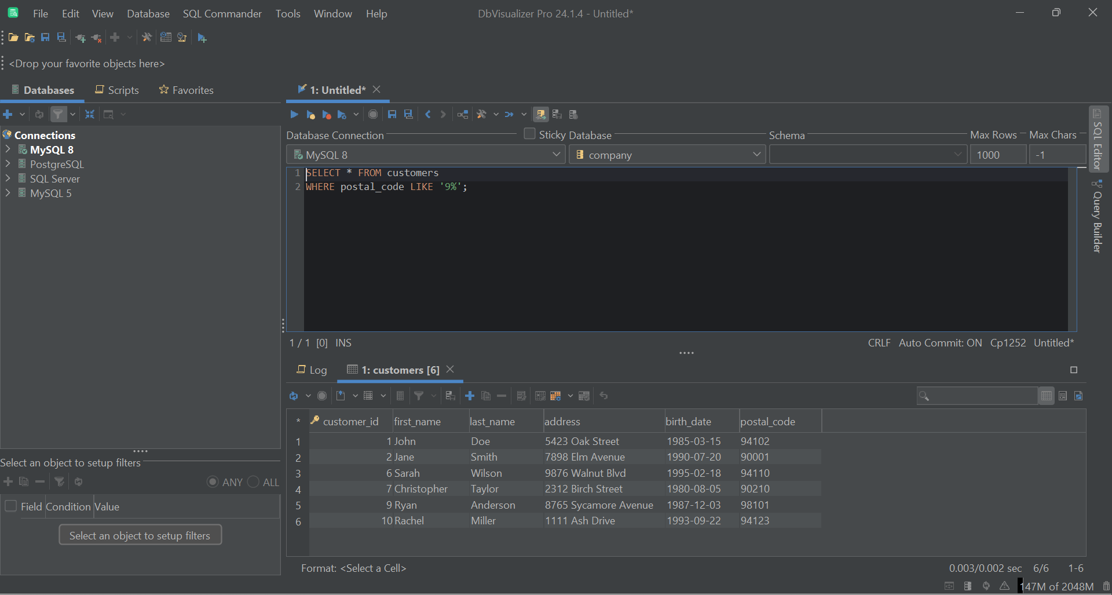The height and width of the screenshot is (595, 1112).
Task: Open the SQL Commander menu
Action: [222, 13]
